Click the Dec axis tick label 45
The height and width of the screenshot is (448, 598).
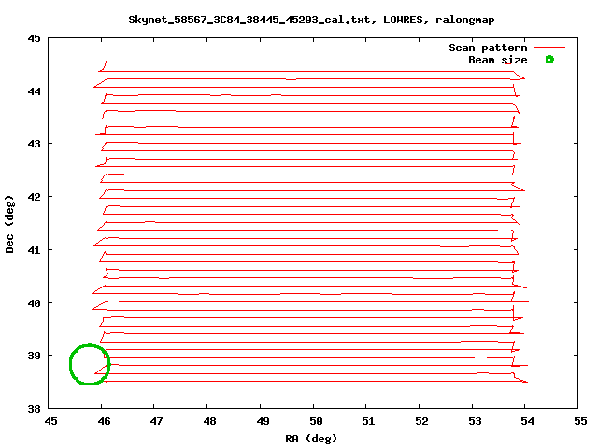coord(34,38)
